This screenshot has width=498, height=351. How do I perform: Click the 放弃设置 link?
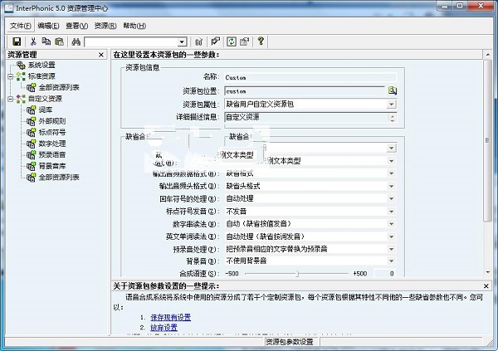(164, 328)
